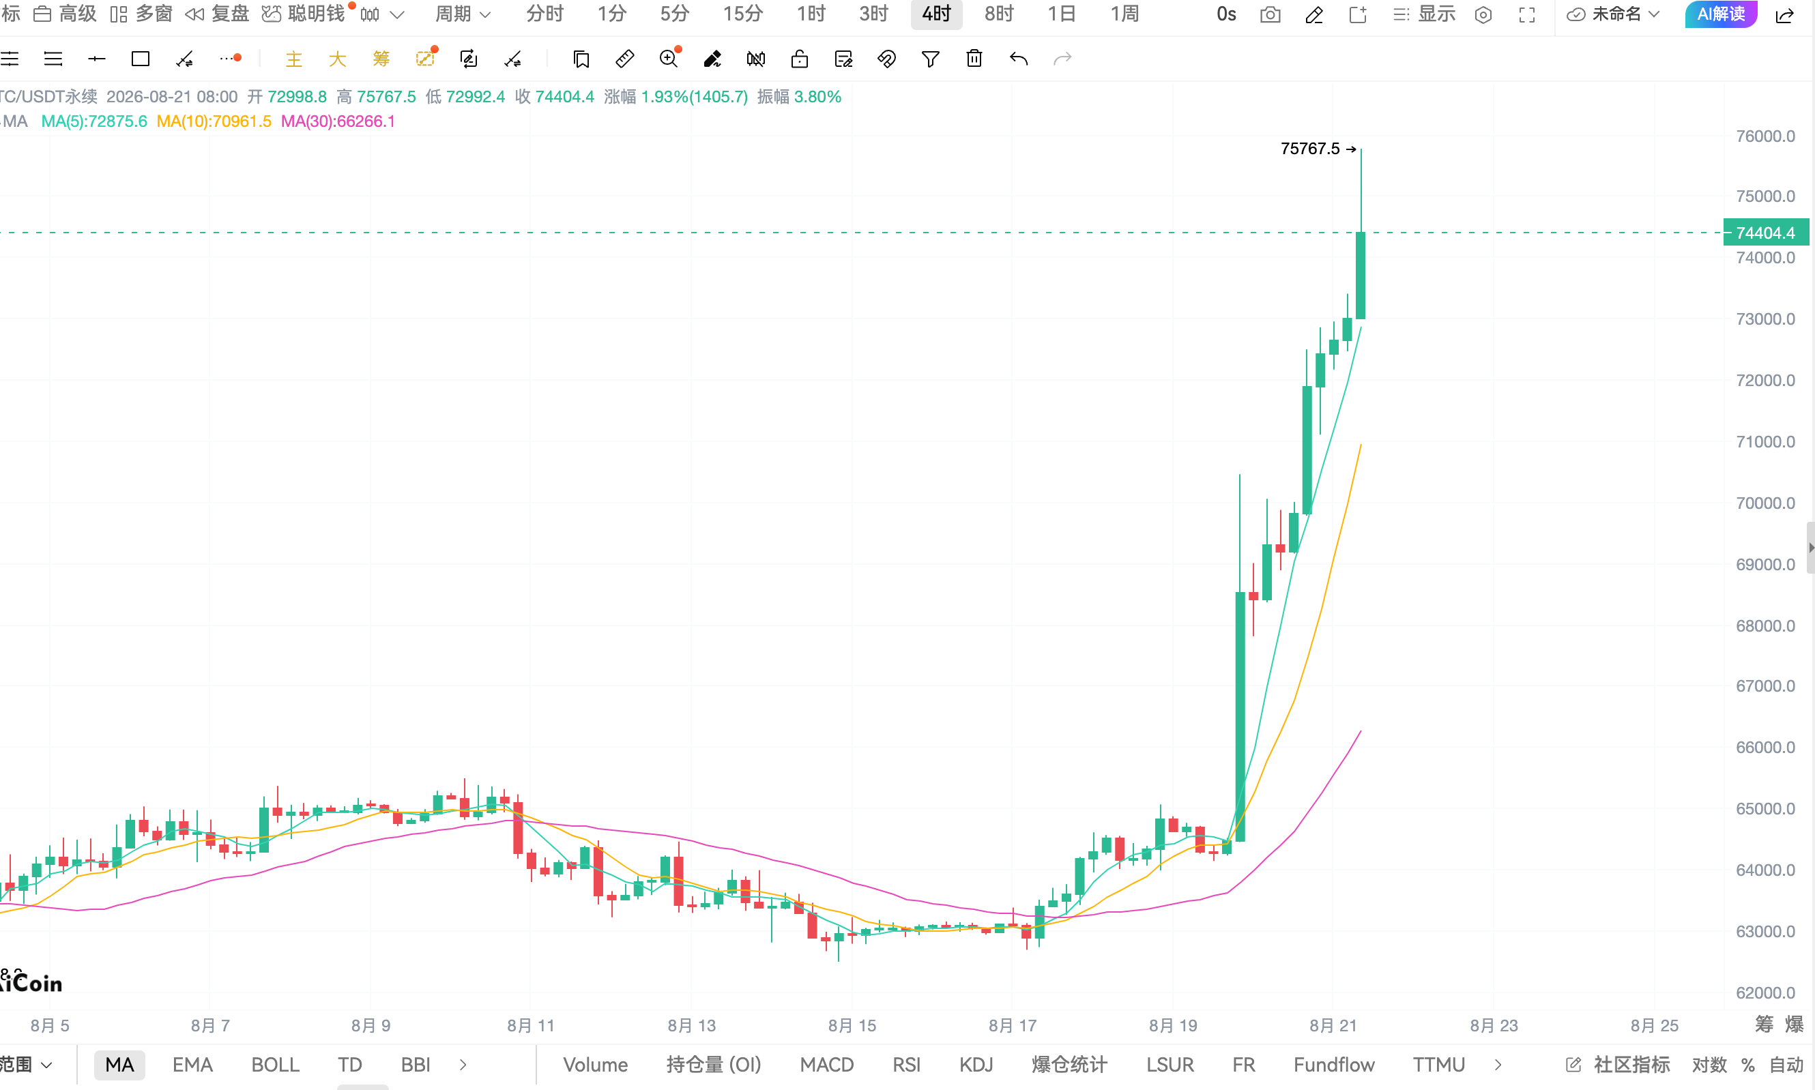Select the horizontal line drawing tool
The width and height of the screenshot is (1815, 1090).
tap(97, 59)
